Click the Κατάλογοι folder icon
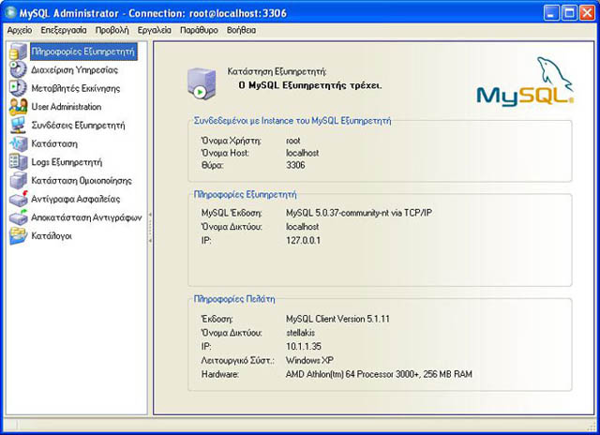Viewport: 600px width, 435px height. [x=19, y=235]
